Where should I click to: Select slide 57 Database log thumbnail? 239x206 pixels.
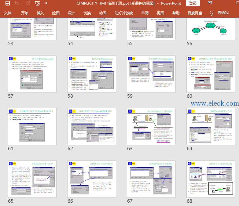(32, 74)
